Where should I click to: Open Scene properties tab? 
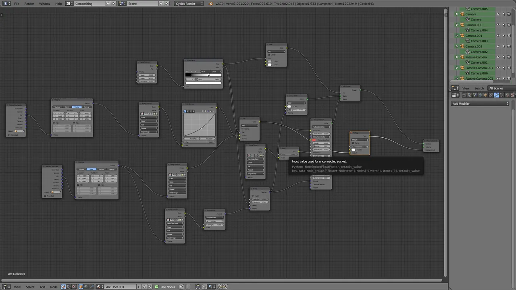(474, 95)
